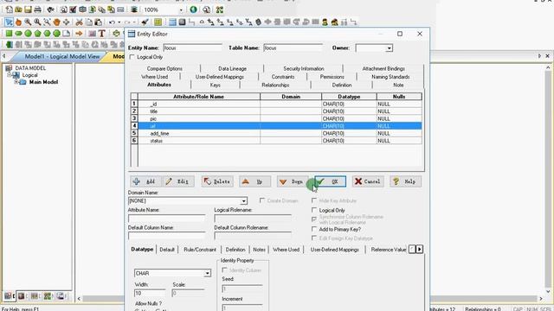
Task: Open the Owner dropdown
Action: (389, 48)
